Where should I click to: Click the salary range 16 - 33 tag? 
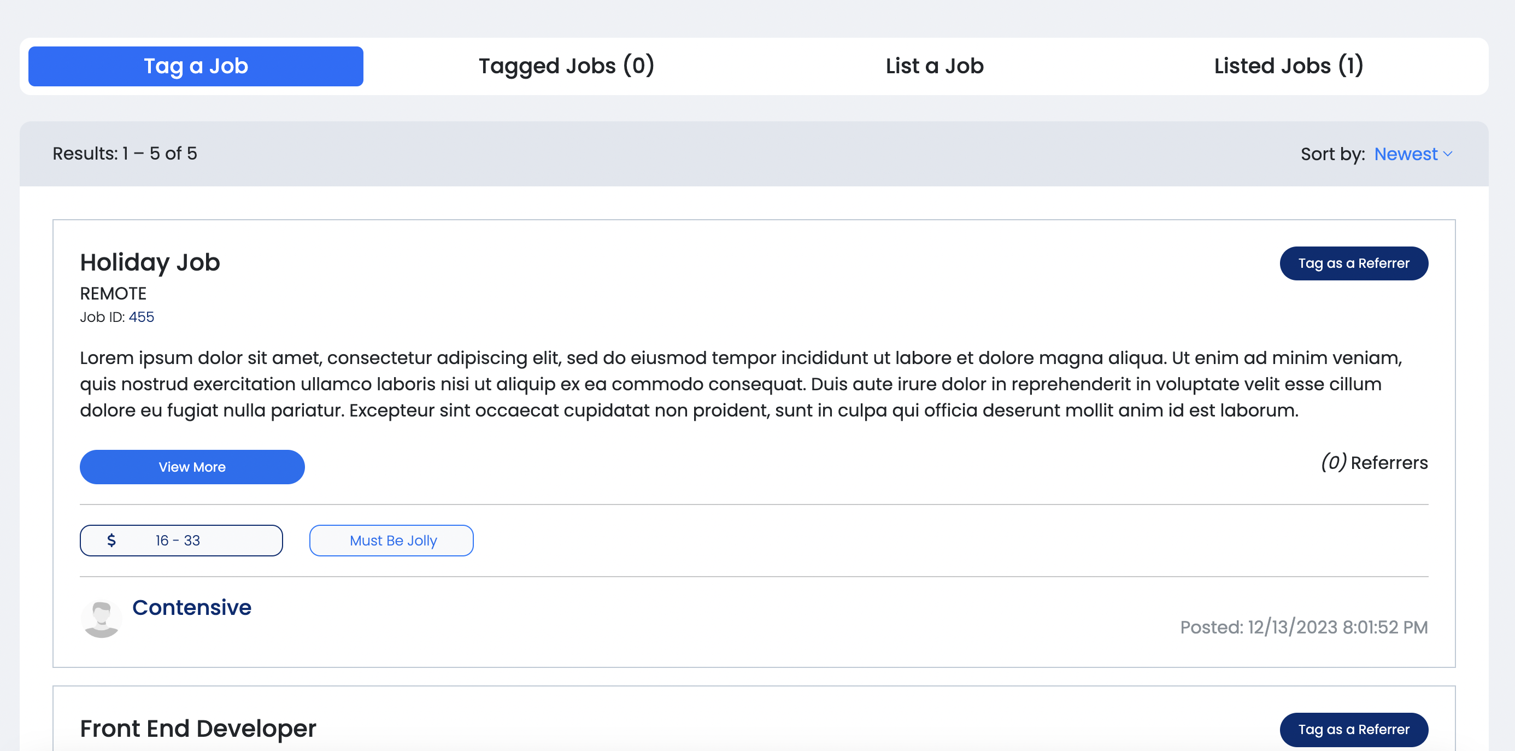click(181, 541)
